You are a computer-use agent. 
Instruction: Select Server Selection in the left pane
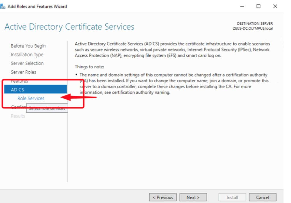click(x=27, y=63)
